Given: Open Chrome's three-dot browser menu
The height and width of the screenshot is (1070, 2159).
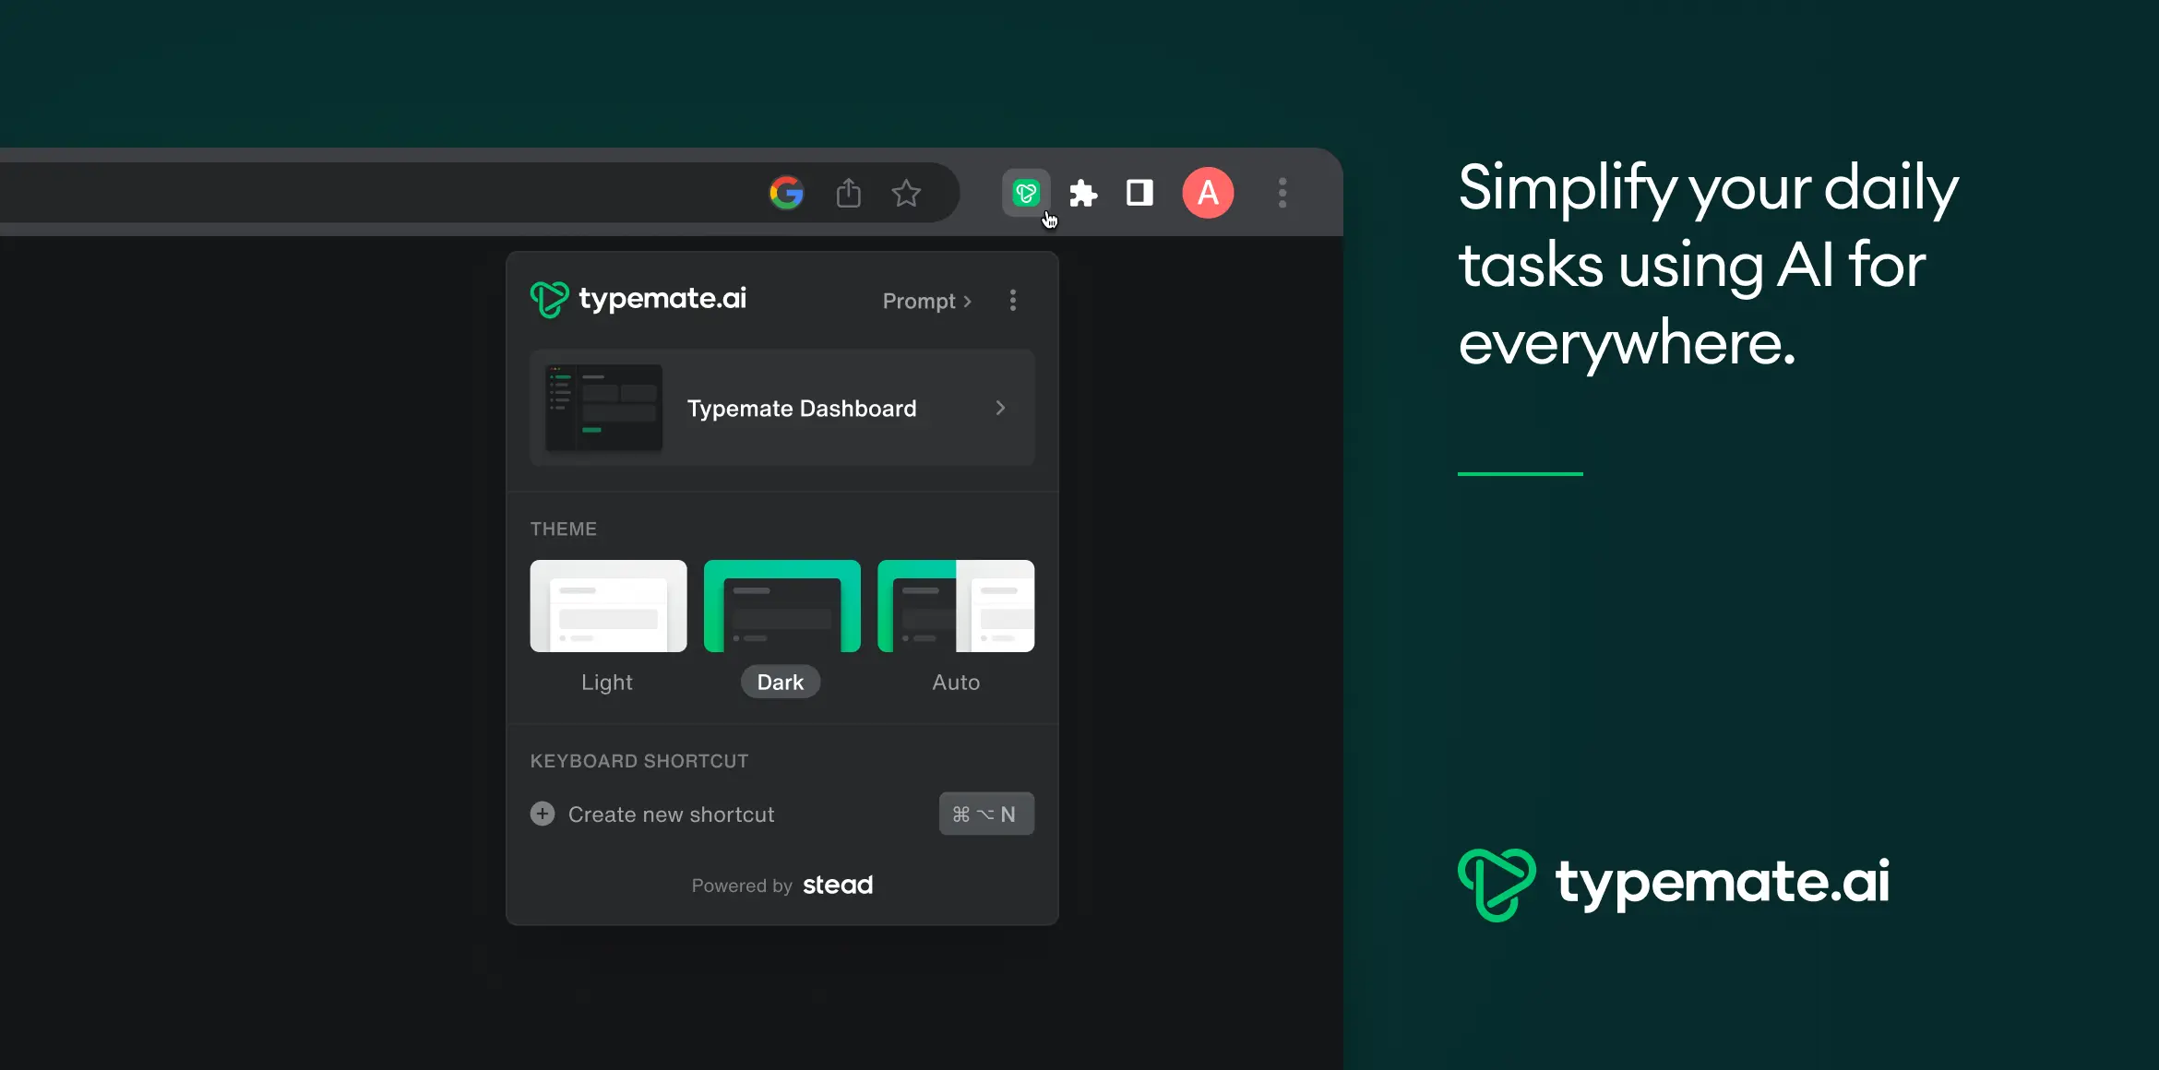Looking at the screenshot, I should 1282,193.
